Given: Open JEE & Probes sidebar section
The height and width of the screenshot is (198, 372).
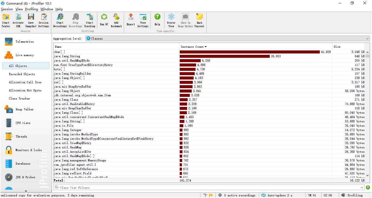Looking at the screenshot, I should (x=25, y=177).
